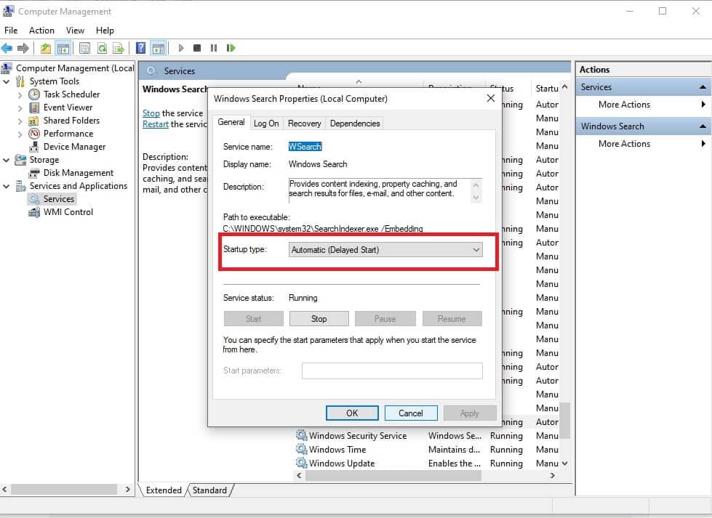Switch to the Dependencies tab
This screenshot has height=518, width=712.
pos(355,124)
